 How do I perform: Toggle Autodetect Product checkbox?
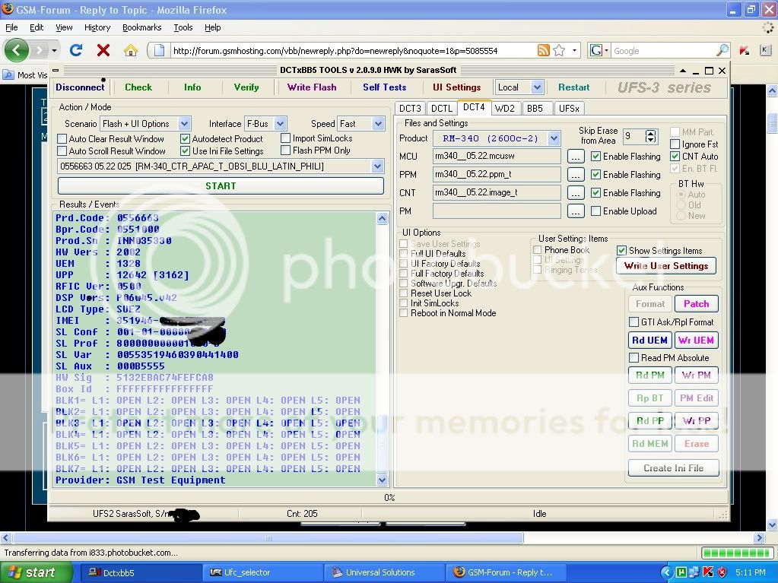(x=185, y=139)
